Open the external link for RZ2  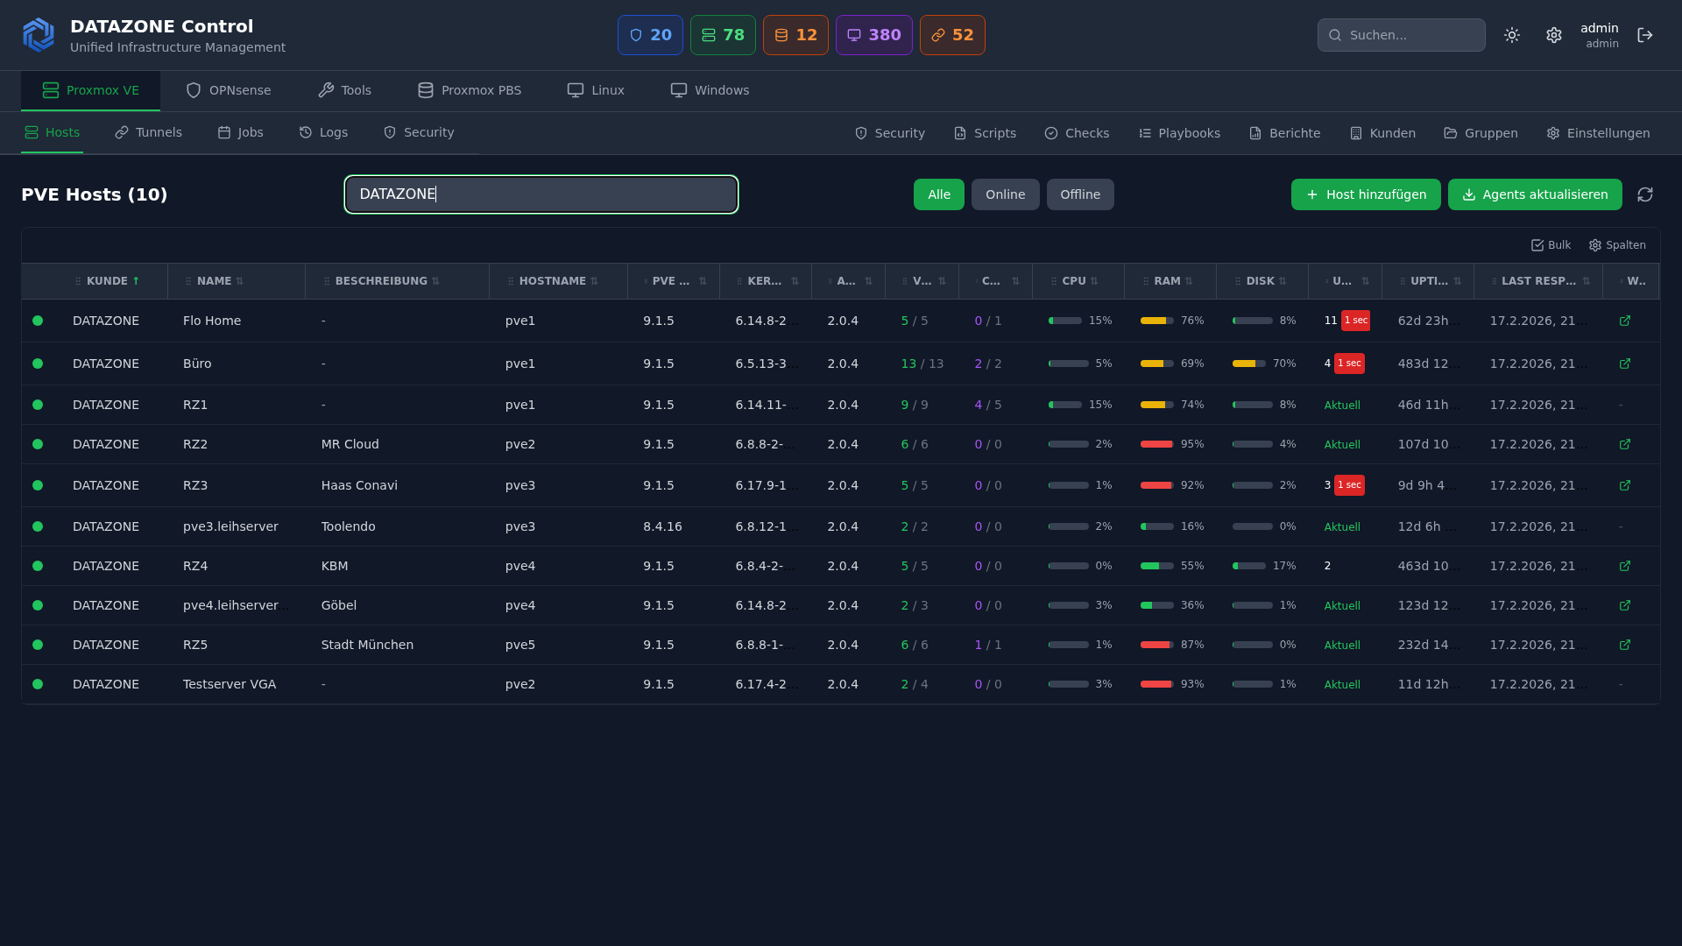click(x=1625, y=444)
